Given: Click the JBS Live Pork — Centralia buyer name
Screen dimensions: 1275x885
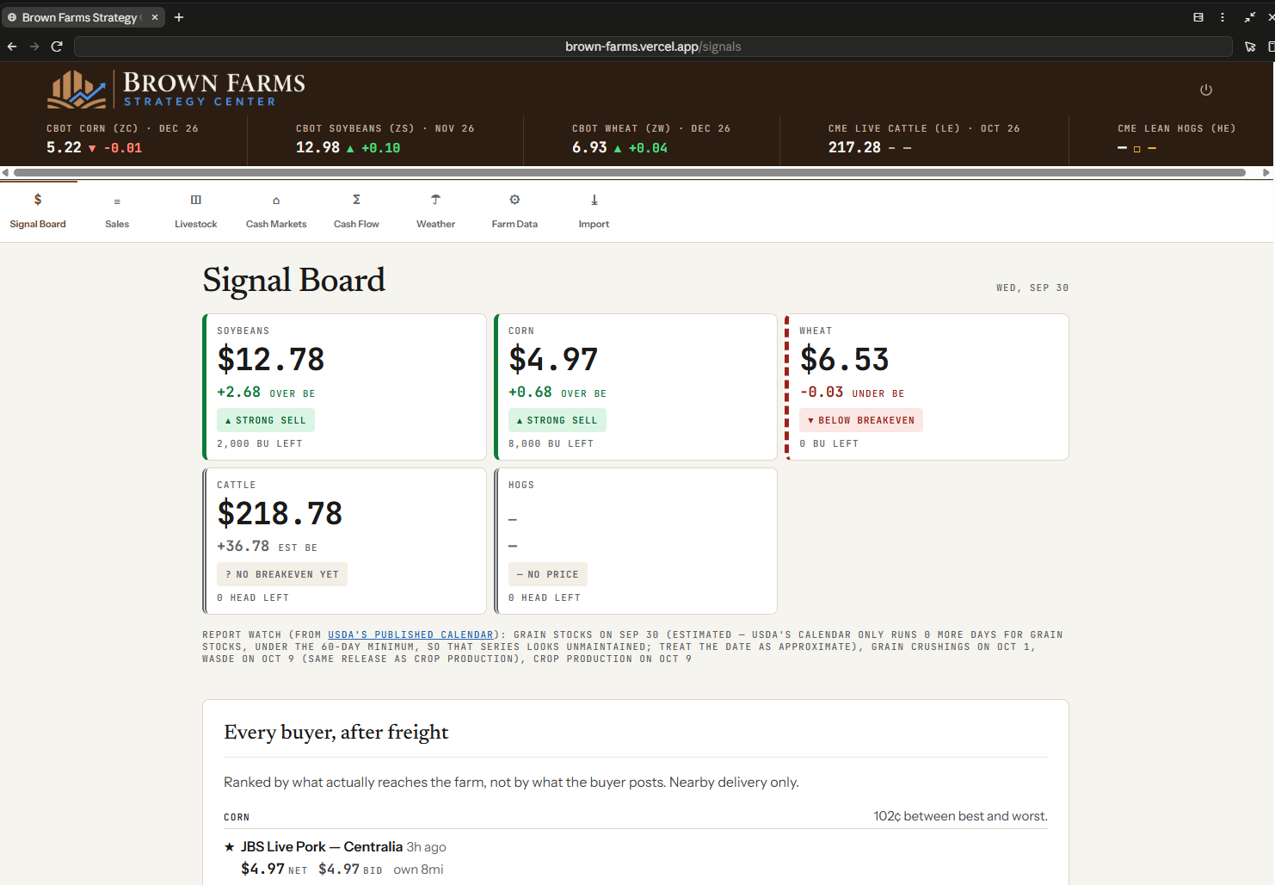Looking at the screenshot, I should (322, 847).
